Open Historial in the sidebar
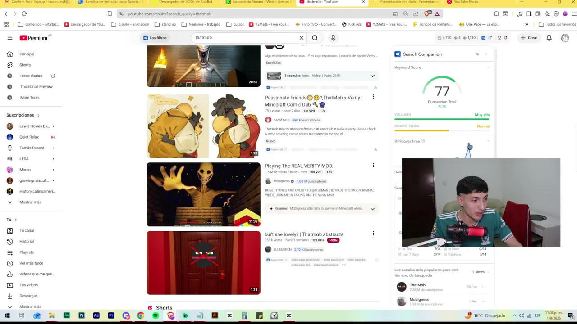The width and height of the screenshot is (577, 324). [x=27, y=241]
